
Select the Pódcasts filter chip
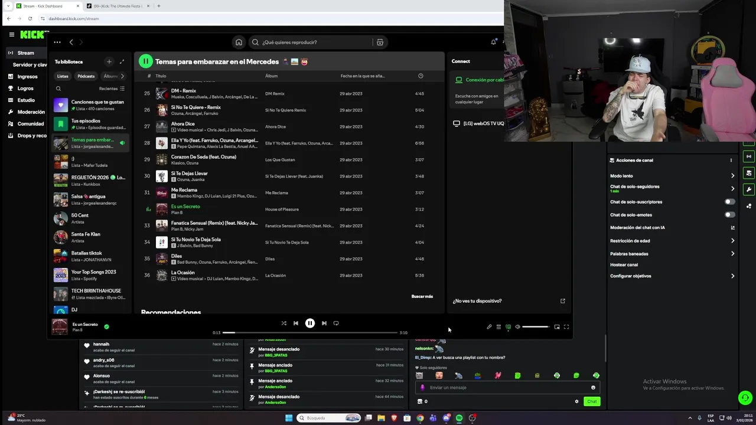[x=86, y=76]
